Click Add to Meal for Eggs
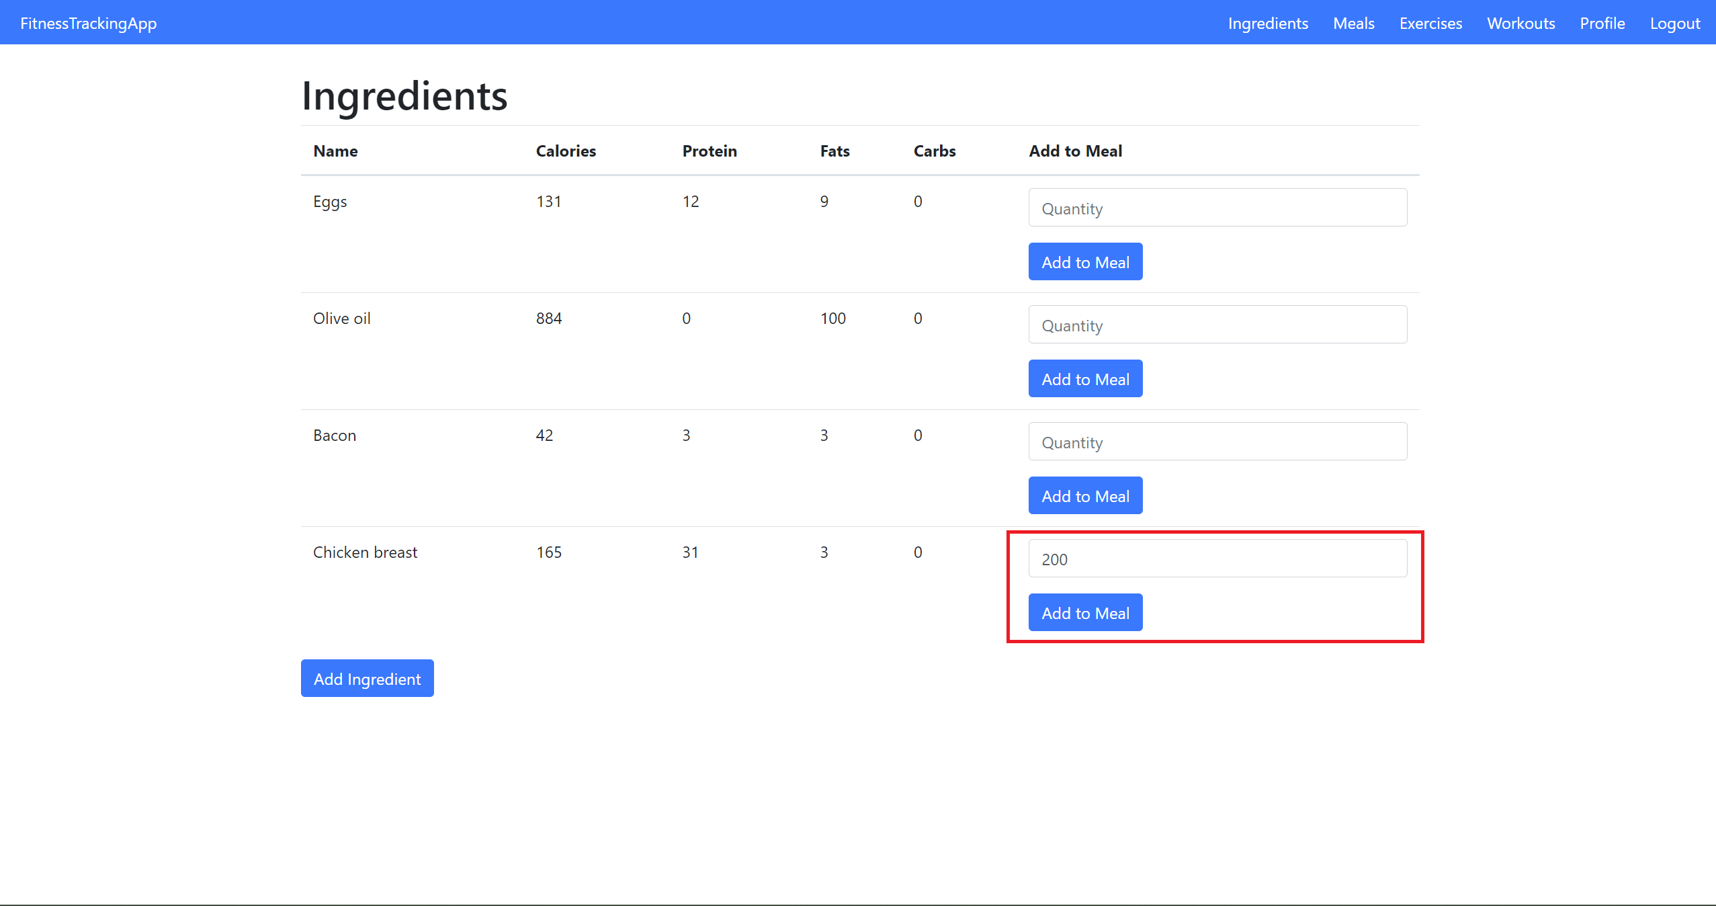This screenshot has height=906, width=1716. (x=1084, y=262)
